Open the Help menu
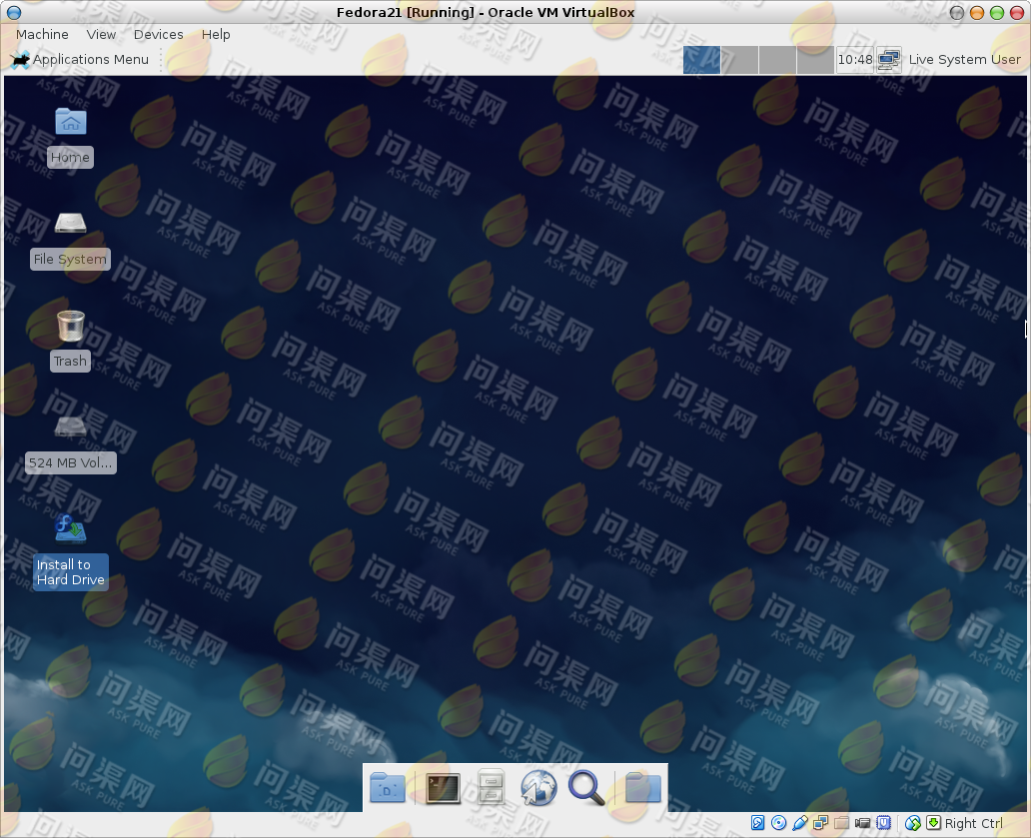This screenshot has width=1031, height=838. [216, 34]
